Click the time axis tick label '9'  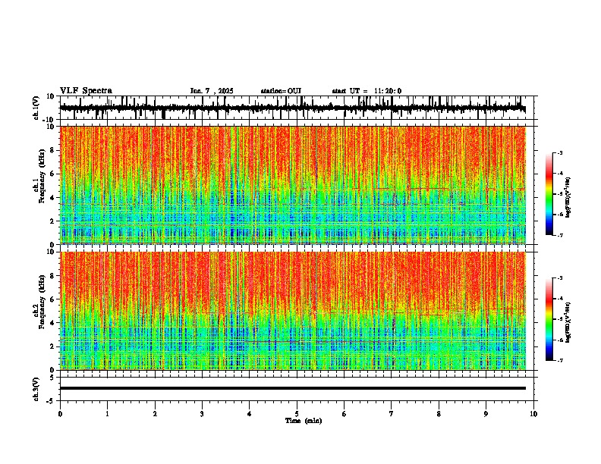pyautogui.click(x=486, y=414)
